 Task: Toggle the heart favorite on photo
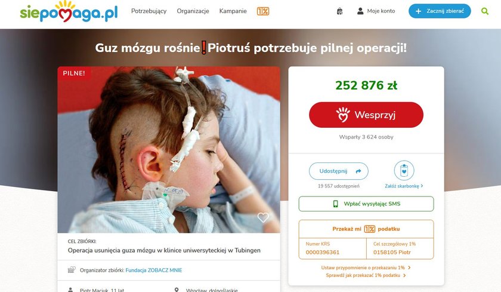click(263, 217)
